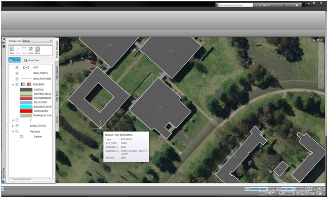Click the View Scale value field
The height and width of the screenshot is (198, 328).
coord(300,189)
